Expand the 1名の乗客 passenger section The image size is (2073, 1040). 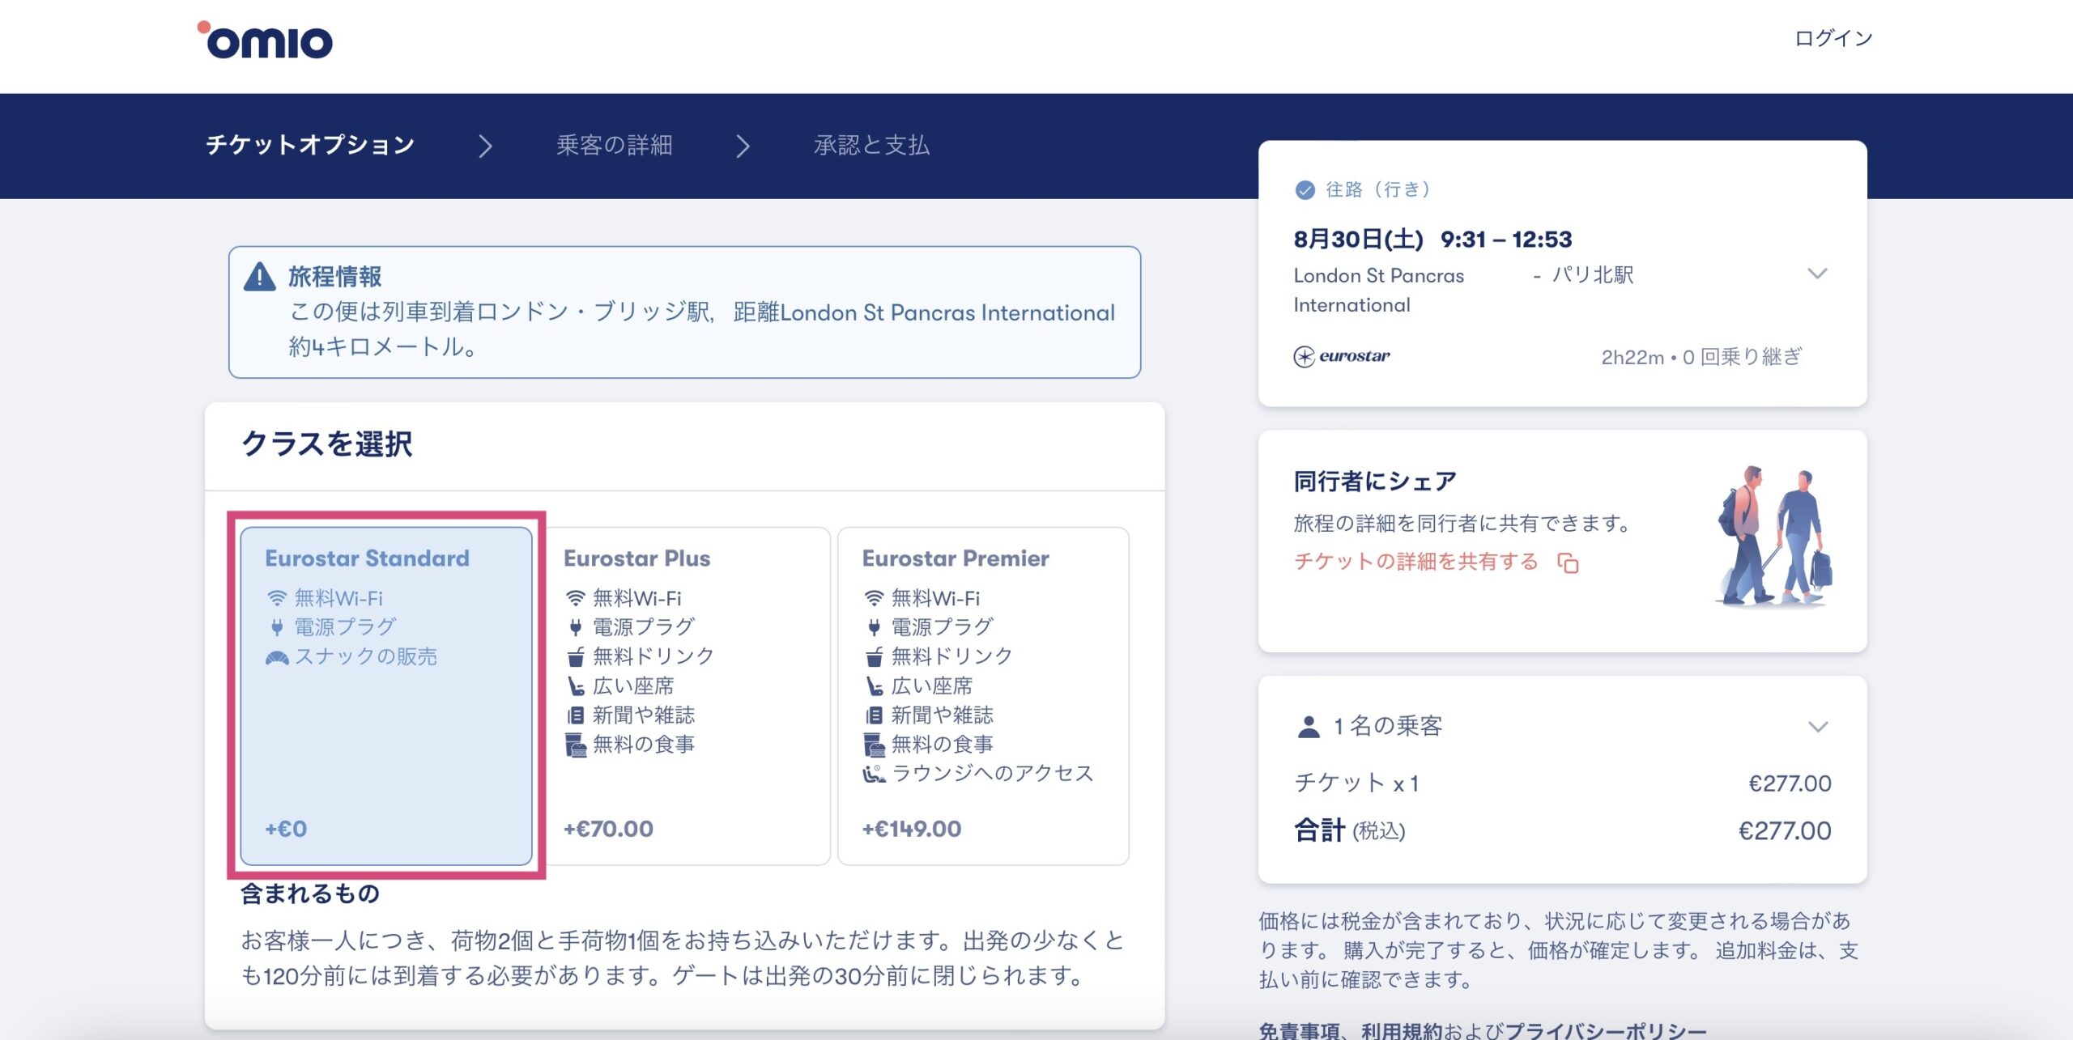1818,726
